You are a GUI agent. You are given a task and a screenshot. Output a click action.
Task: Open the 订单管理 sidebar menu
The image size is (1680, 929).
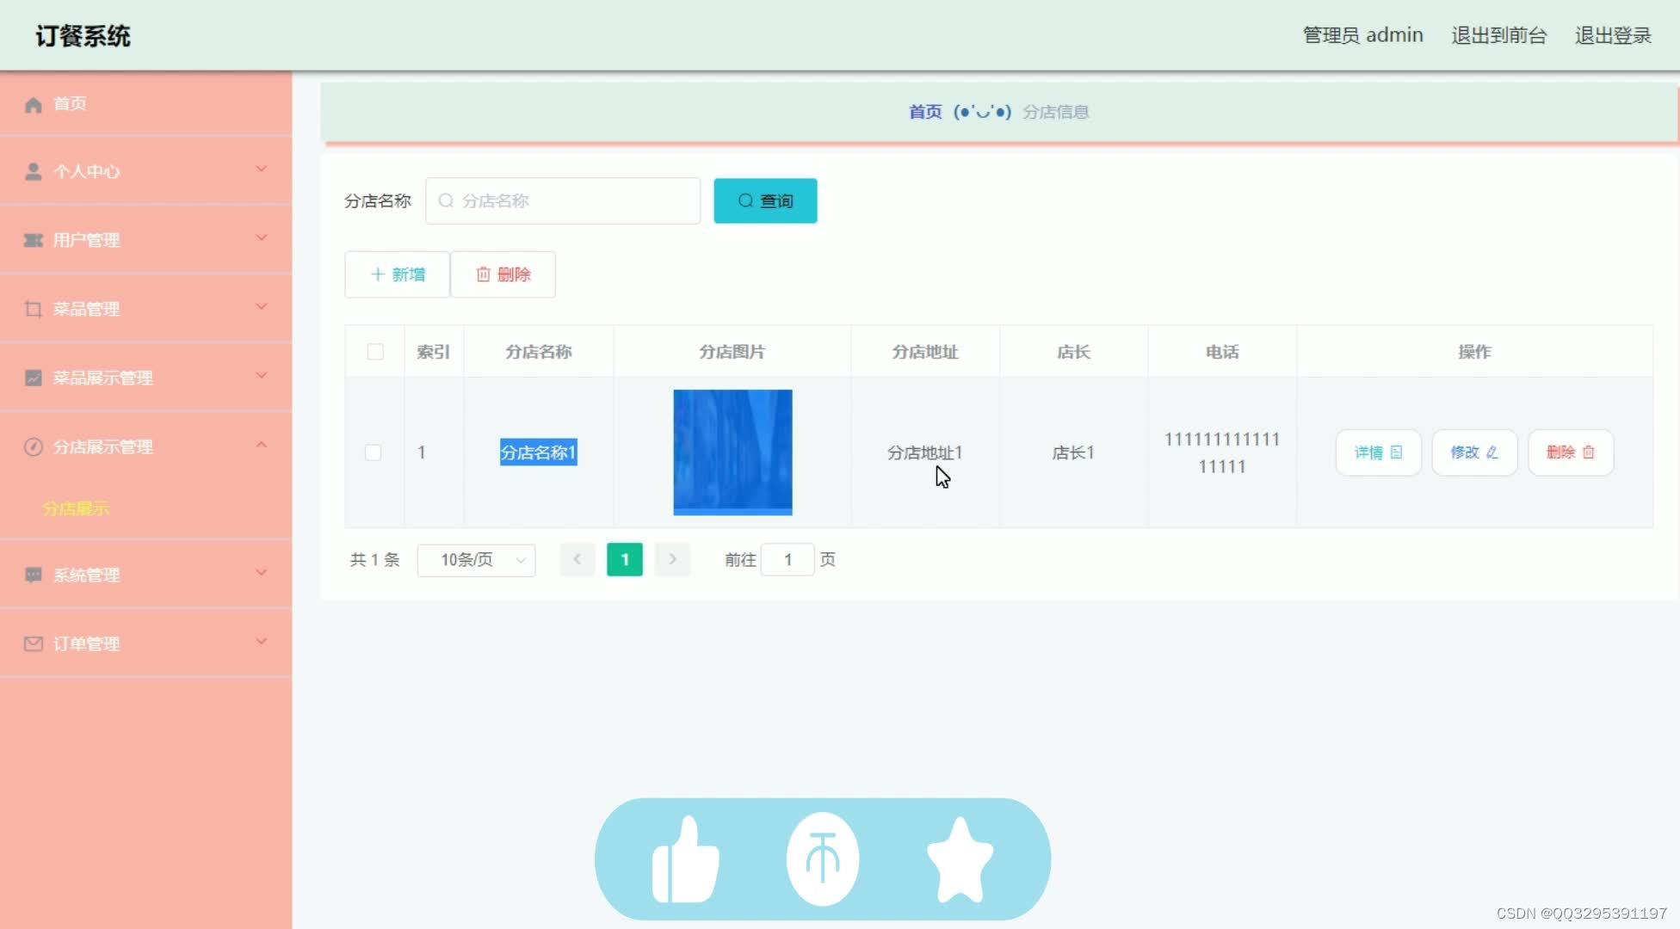(146, 643)
